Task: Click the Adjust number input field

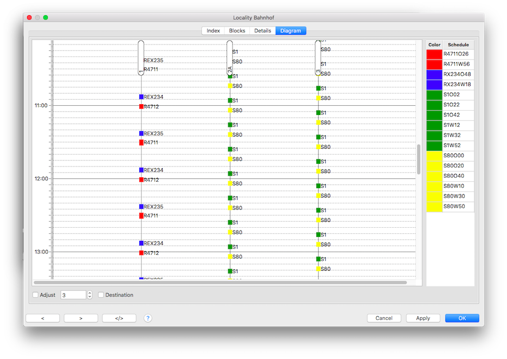Action: pyautogui.click(x=73, y=295)
